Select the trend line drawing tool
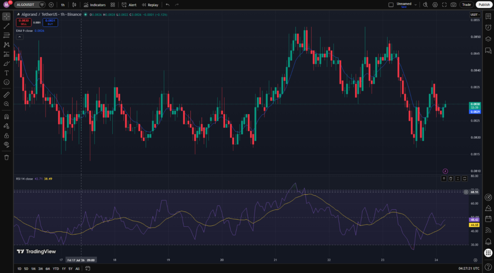 [x=6, y=26]
